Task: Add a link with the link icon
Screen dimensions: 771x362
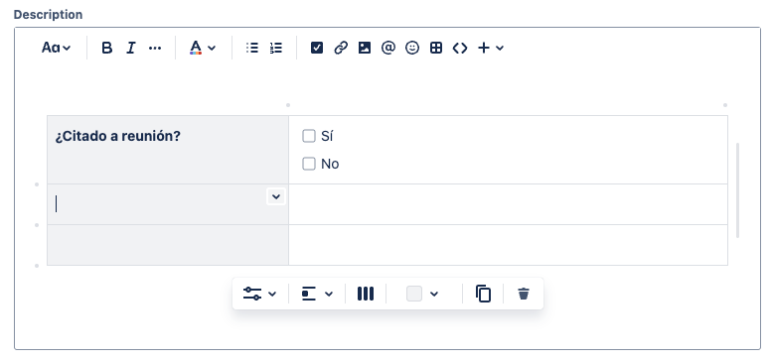Action: click(x=341, y=48)
